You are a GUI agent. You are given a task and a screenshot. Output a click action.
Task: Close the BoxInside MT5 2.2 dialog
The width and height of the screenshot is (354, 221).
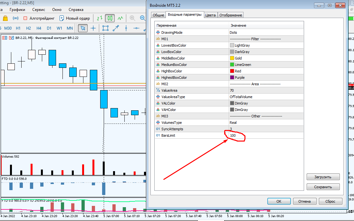340,5
